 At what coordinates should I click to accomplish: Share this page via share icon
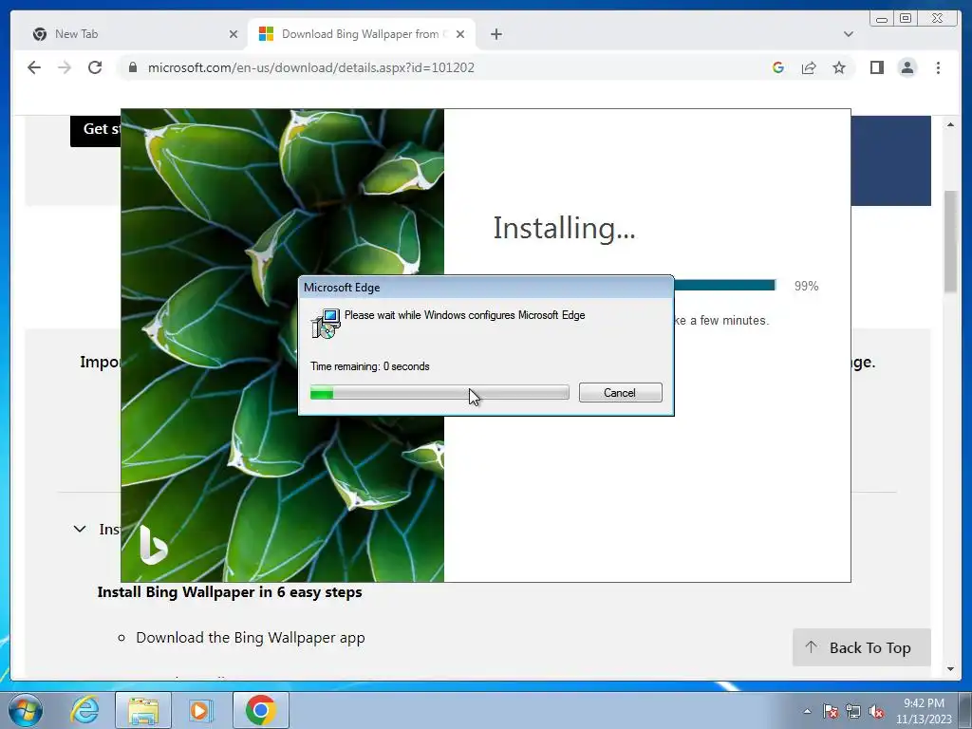pos(809,67)
